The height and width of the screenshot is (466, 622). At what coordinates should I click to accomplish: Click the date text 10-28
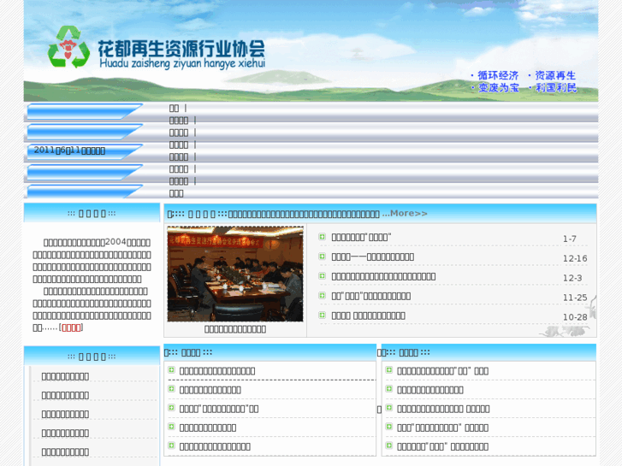[575, 317]
